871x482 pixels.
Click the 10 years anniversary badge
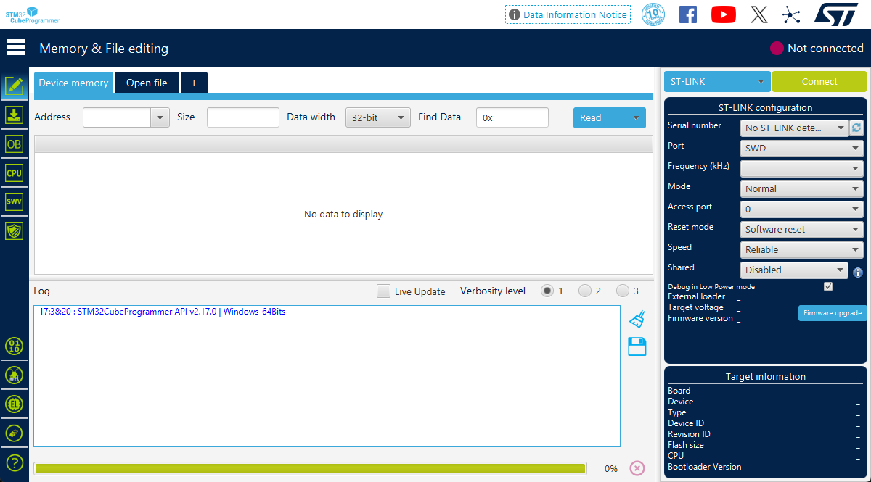654,14
